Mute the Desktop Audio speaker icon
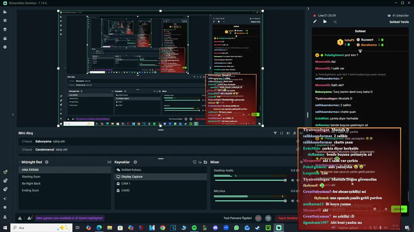The height and width of the screenshot is (232, 414). point(293,180)
